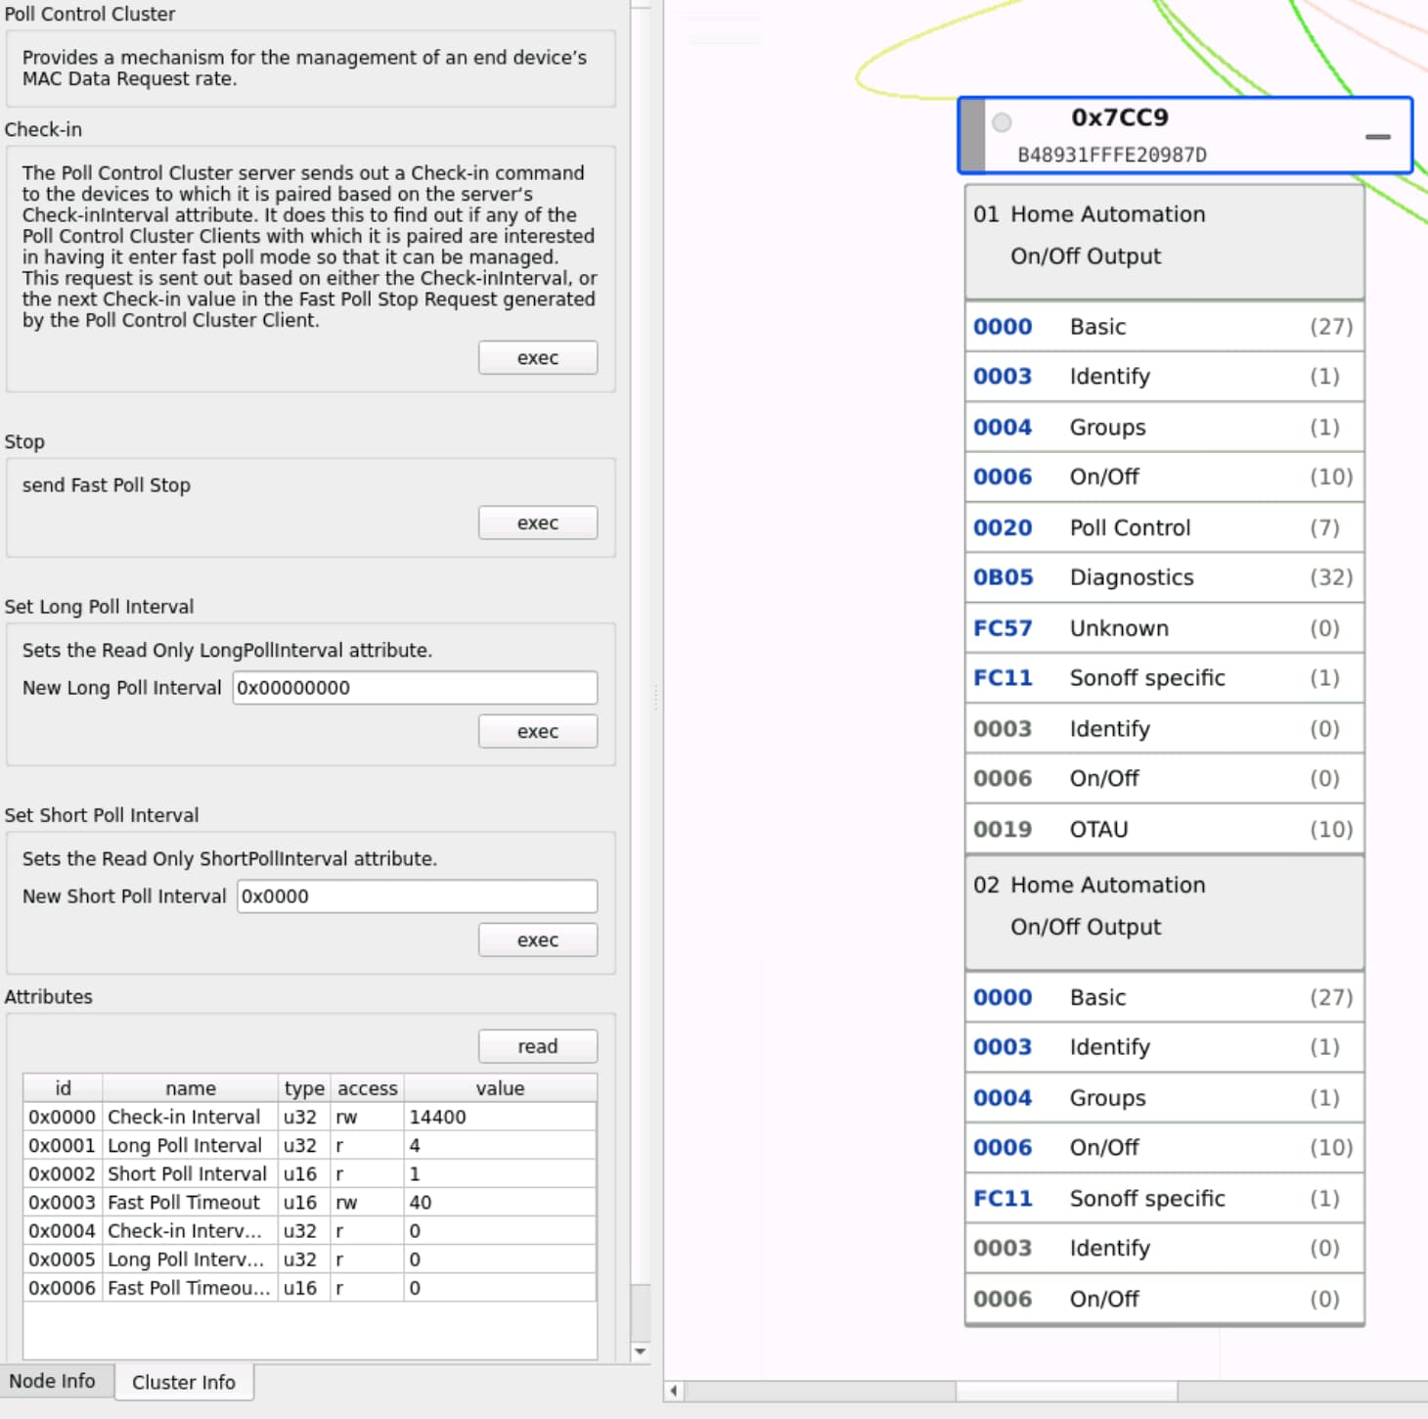Viewport: 1428px width, 1419px height.
Task: Click the horizontal scrollbar left arrow
Action: click(674, 1391)
